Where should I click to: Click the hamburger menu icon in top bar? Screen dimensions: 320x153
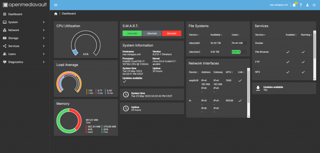pos(56,5)
